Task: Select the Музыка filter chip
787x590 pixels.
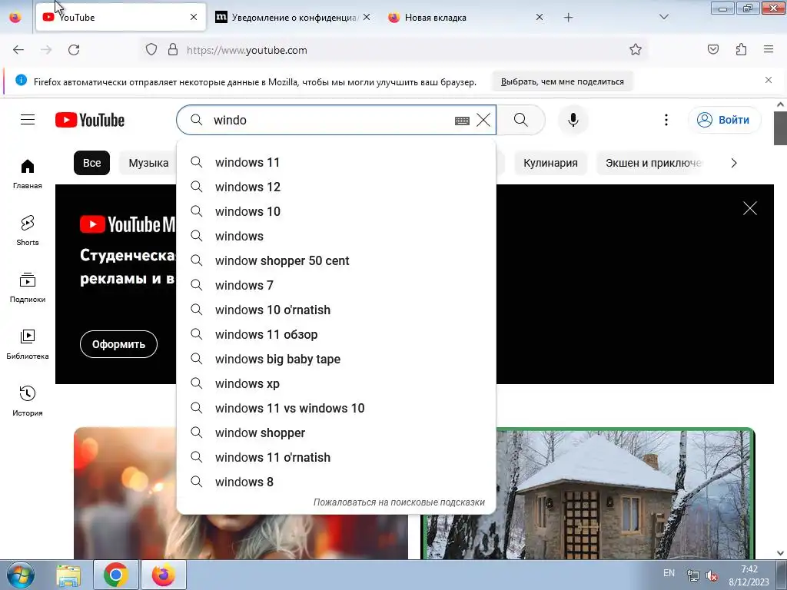Action: pyautogui.click(x=148, y=163)
